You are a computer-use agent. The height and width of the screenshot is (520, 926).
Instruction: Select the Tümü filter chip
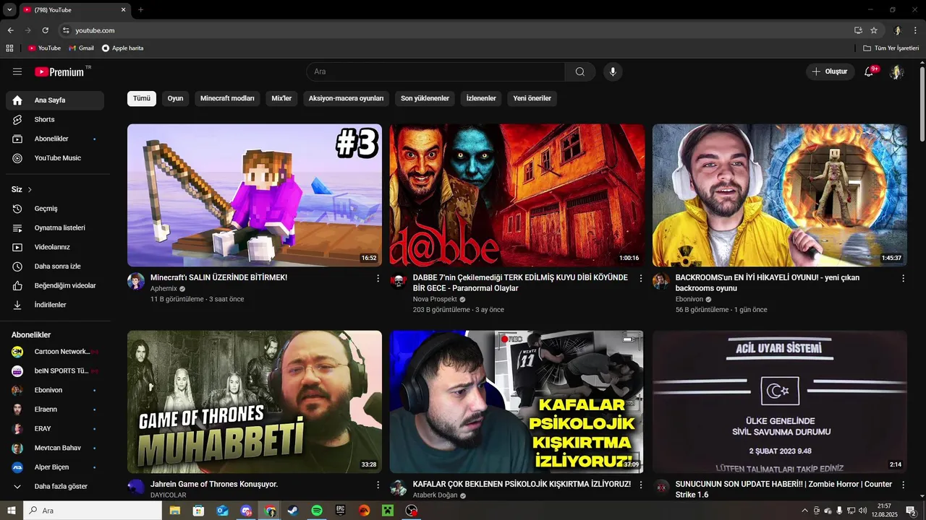(142, 98)
